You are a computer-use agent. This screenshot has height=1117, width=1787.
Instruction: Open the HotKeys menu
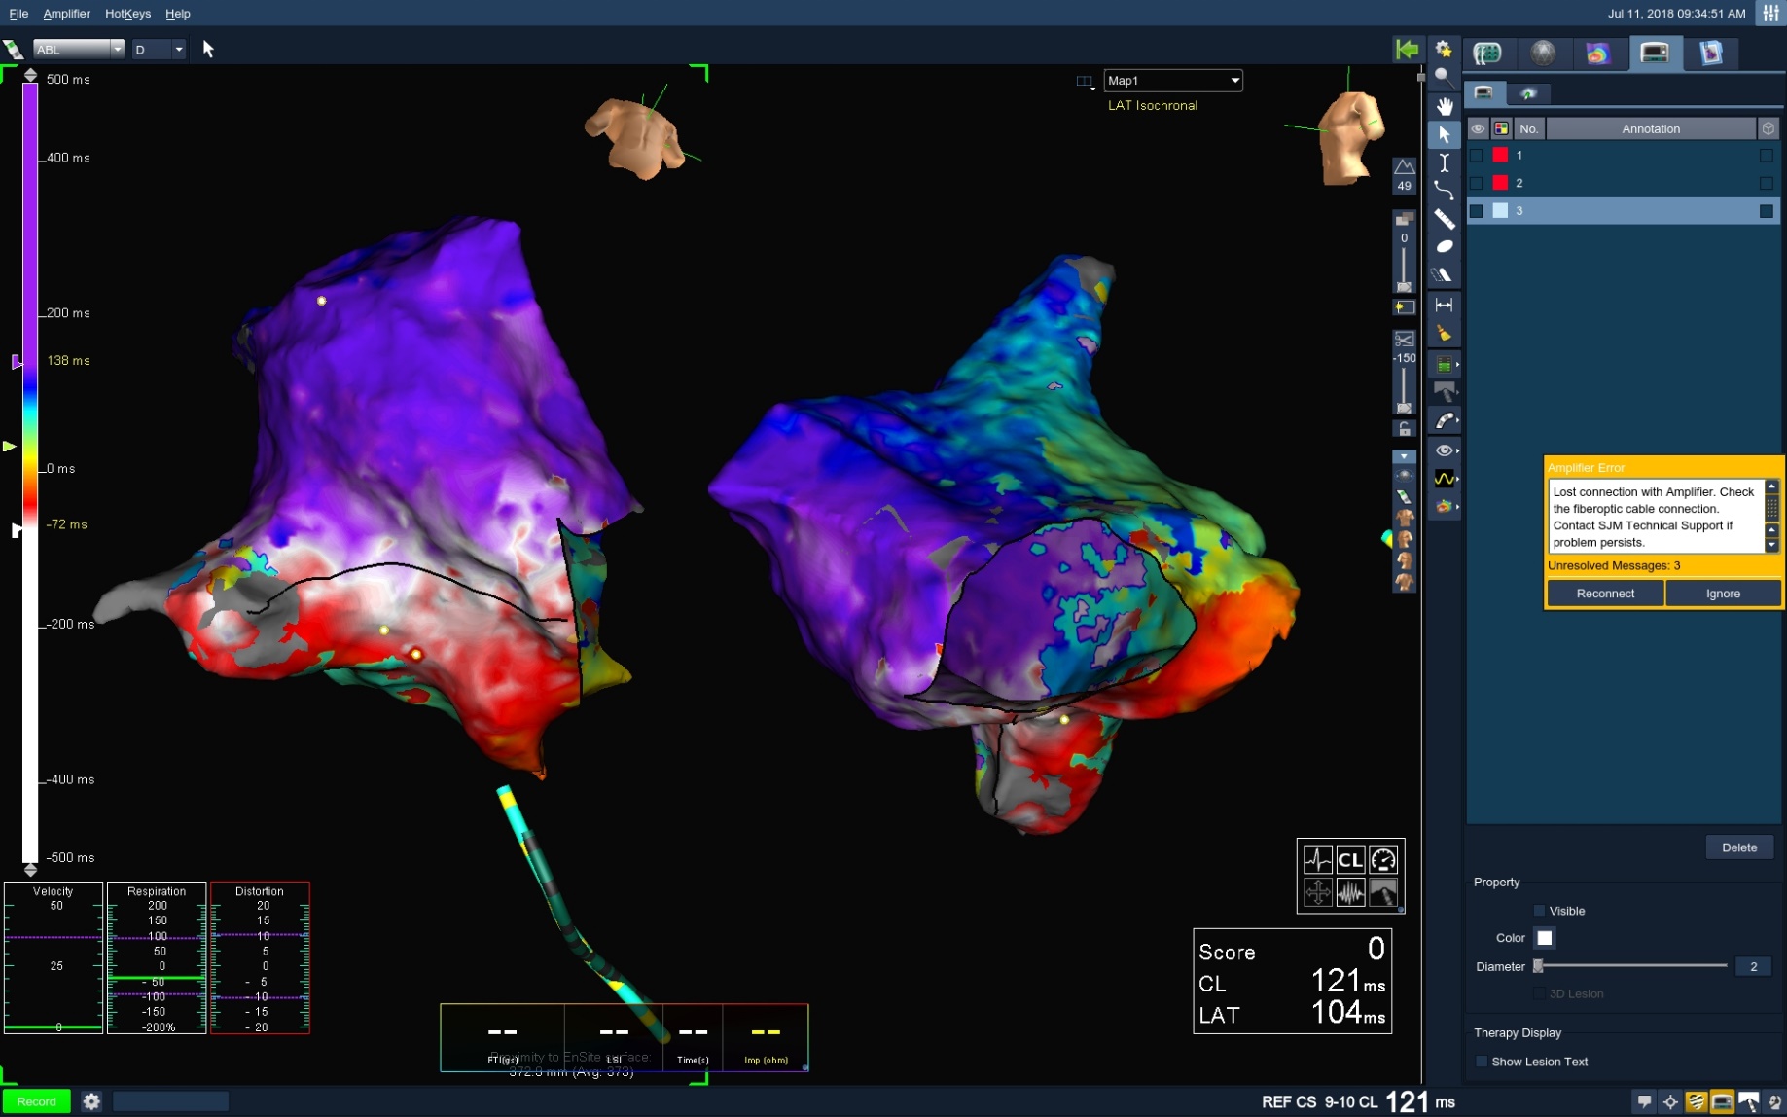coord(127,14)
